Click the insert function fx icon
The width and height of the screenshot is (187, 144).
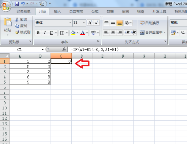pyautogui.click(x=64, y=49)
